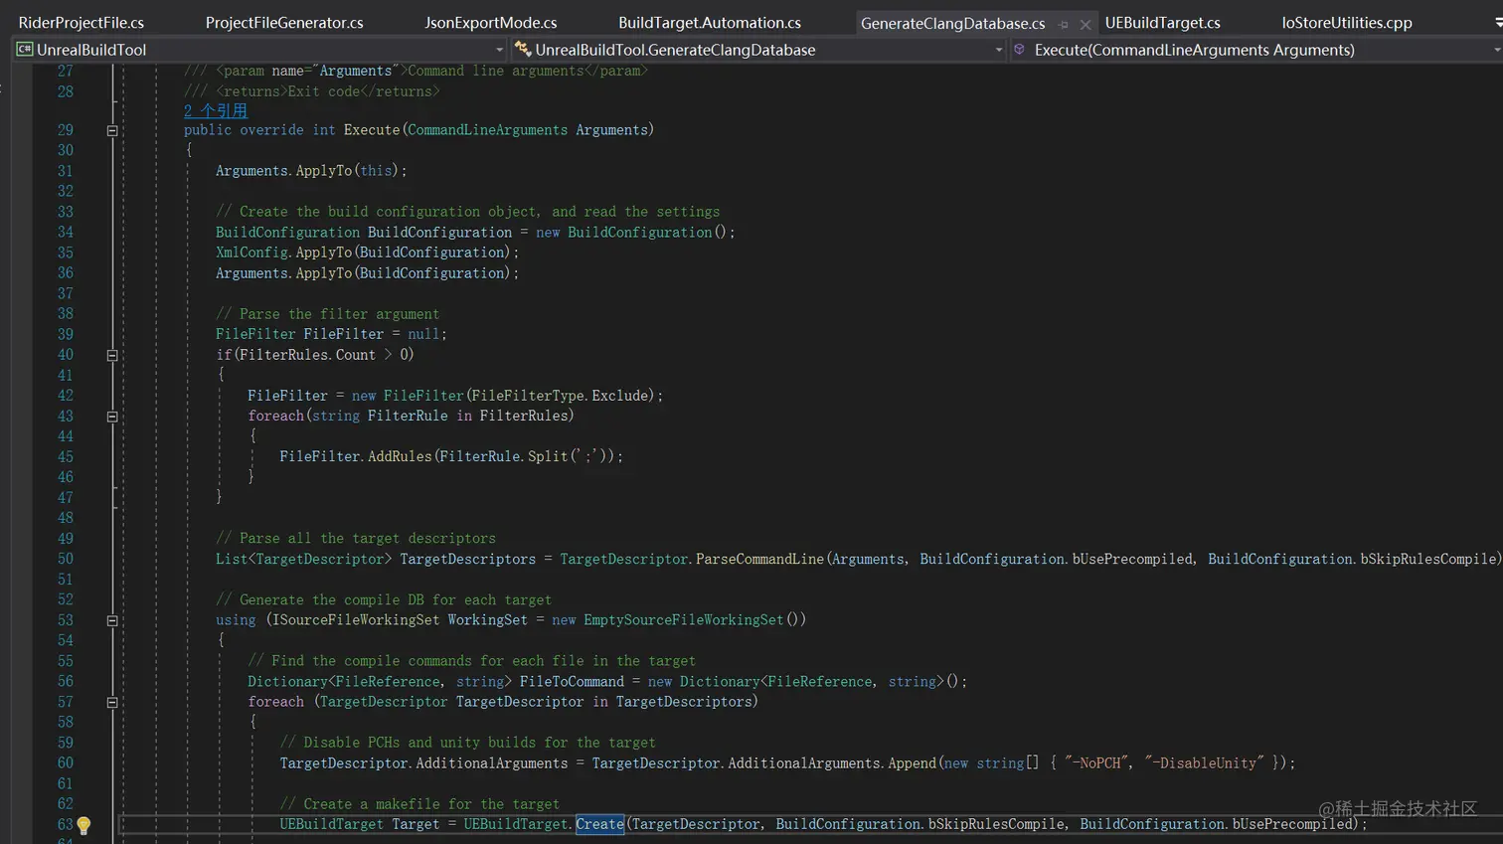
Task: Collapse the Execute method at line 29
Action: pyautogui.click(x=112, y=130)
